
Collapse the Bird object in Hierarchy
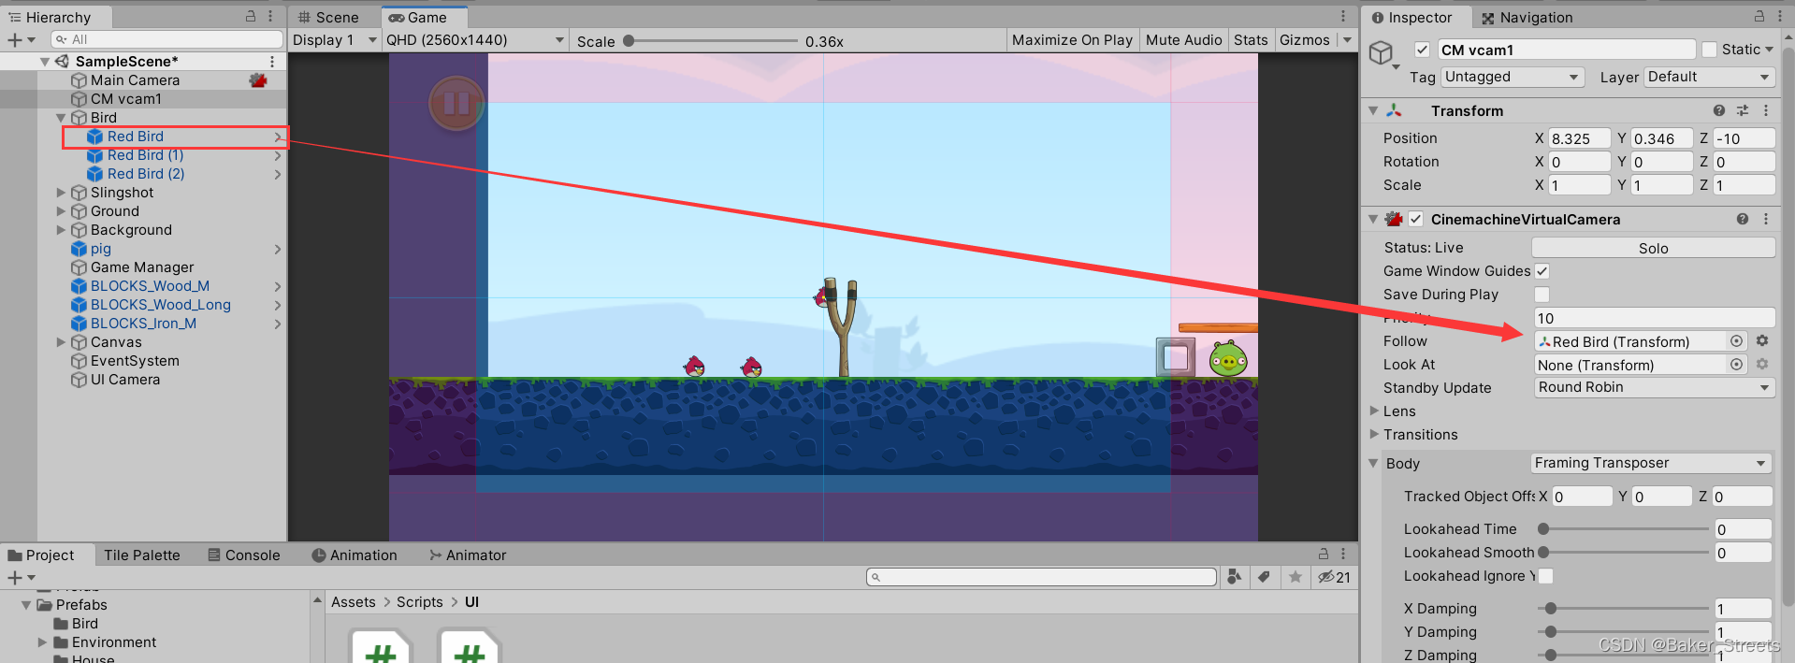point(62,118)
